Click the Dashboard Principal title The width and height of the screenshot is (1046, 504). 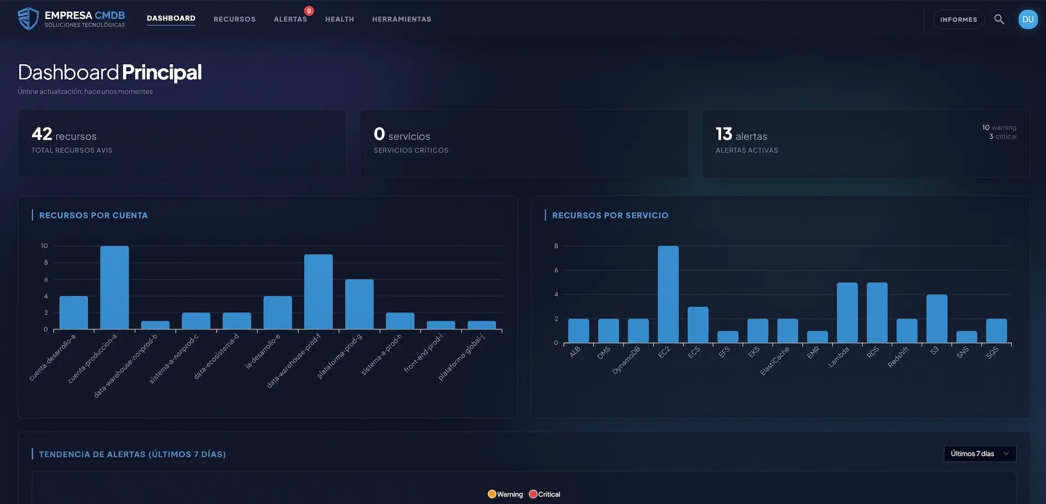coord(110,72)
